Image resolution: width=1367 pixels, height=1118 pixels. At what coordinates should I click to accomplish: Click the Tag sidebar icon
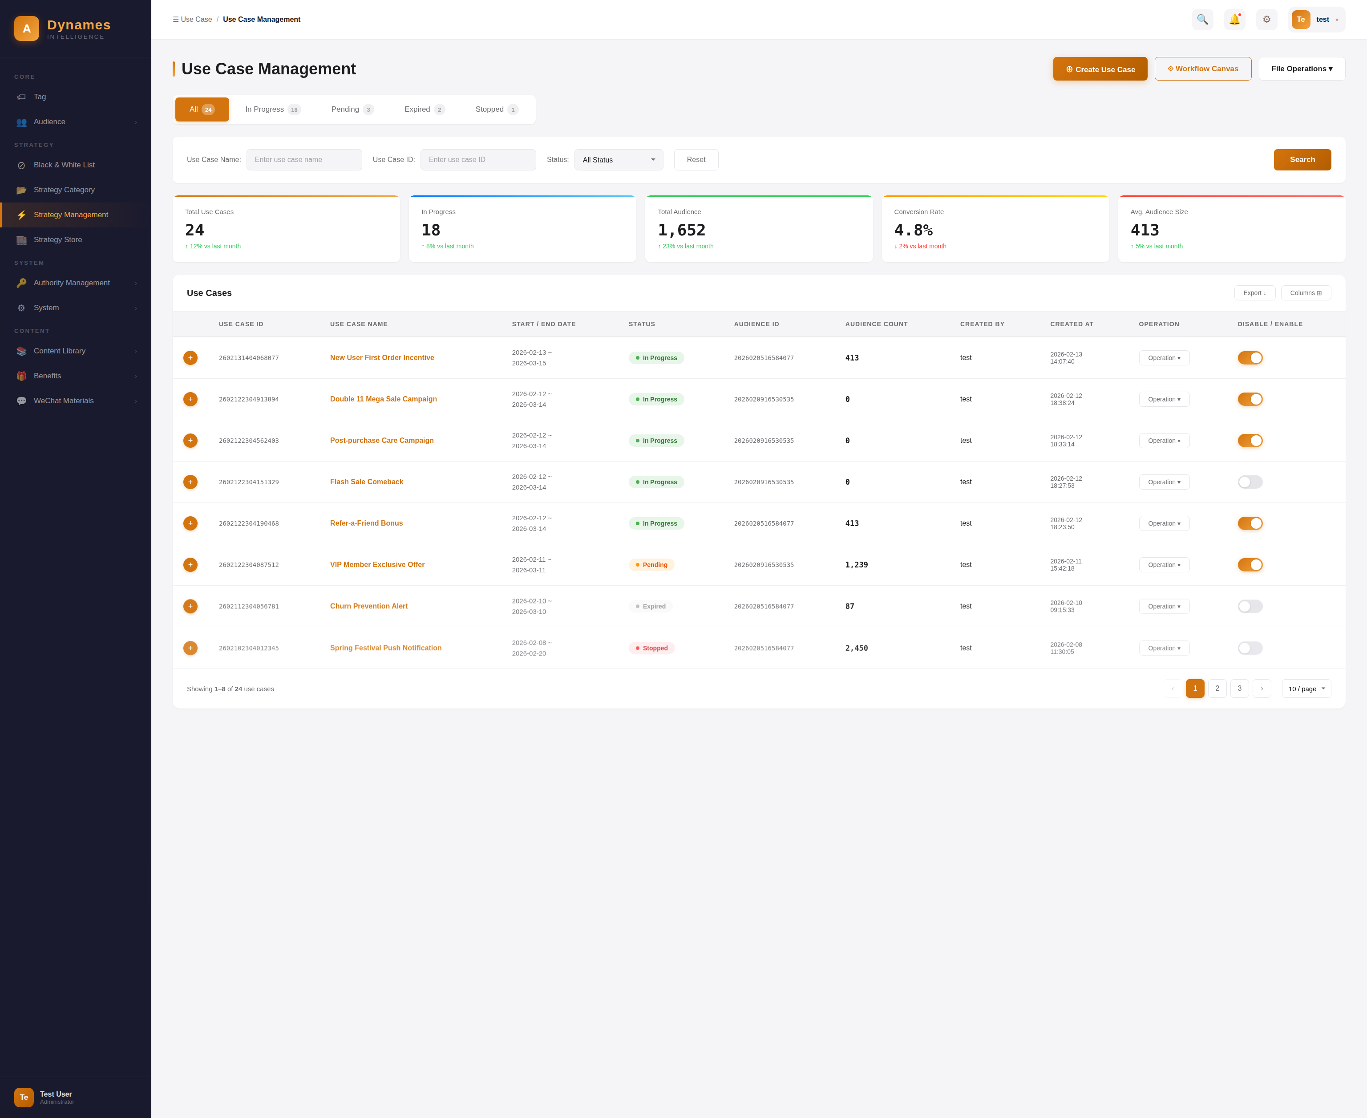21,97
